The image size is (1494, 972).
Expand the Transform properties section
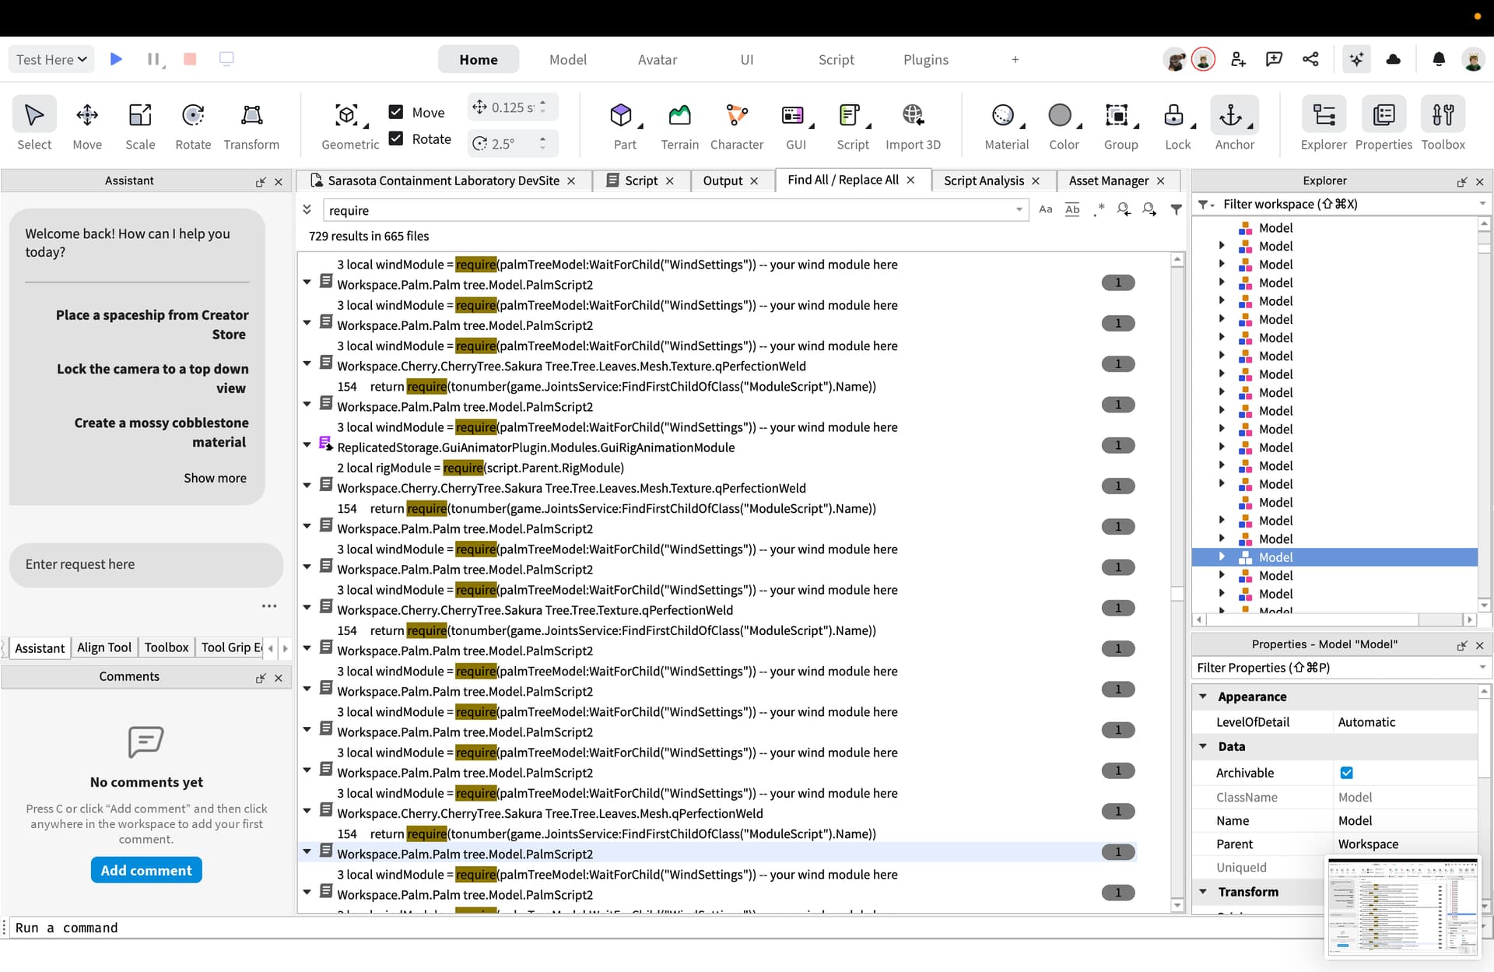[x=1205, y=892]
